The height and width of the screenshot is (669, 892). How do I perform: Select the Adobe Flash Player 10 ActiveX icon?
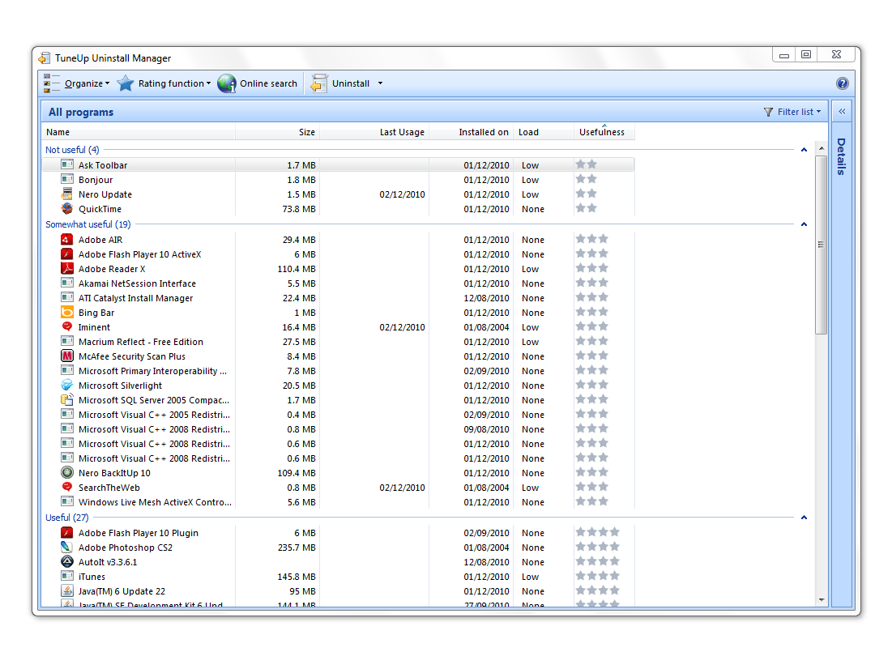click(x=67, y=254)
